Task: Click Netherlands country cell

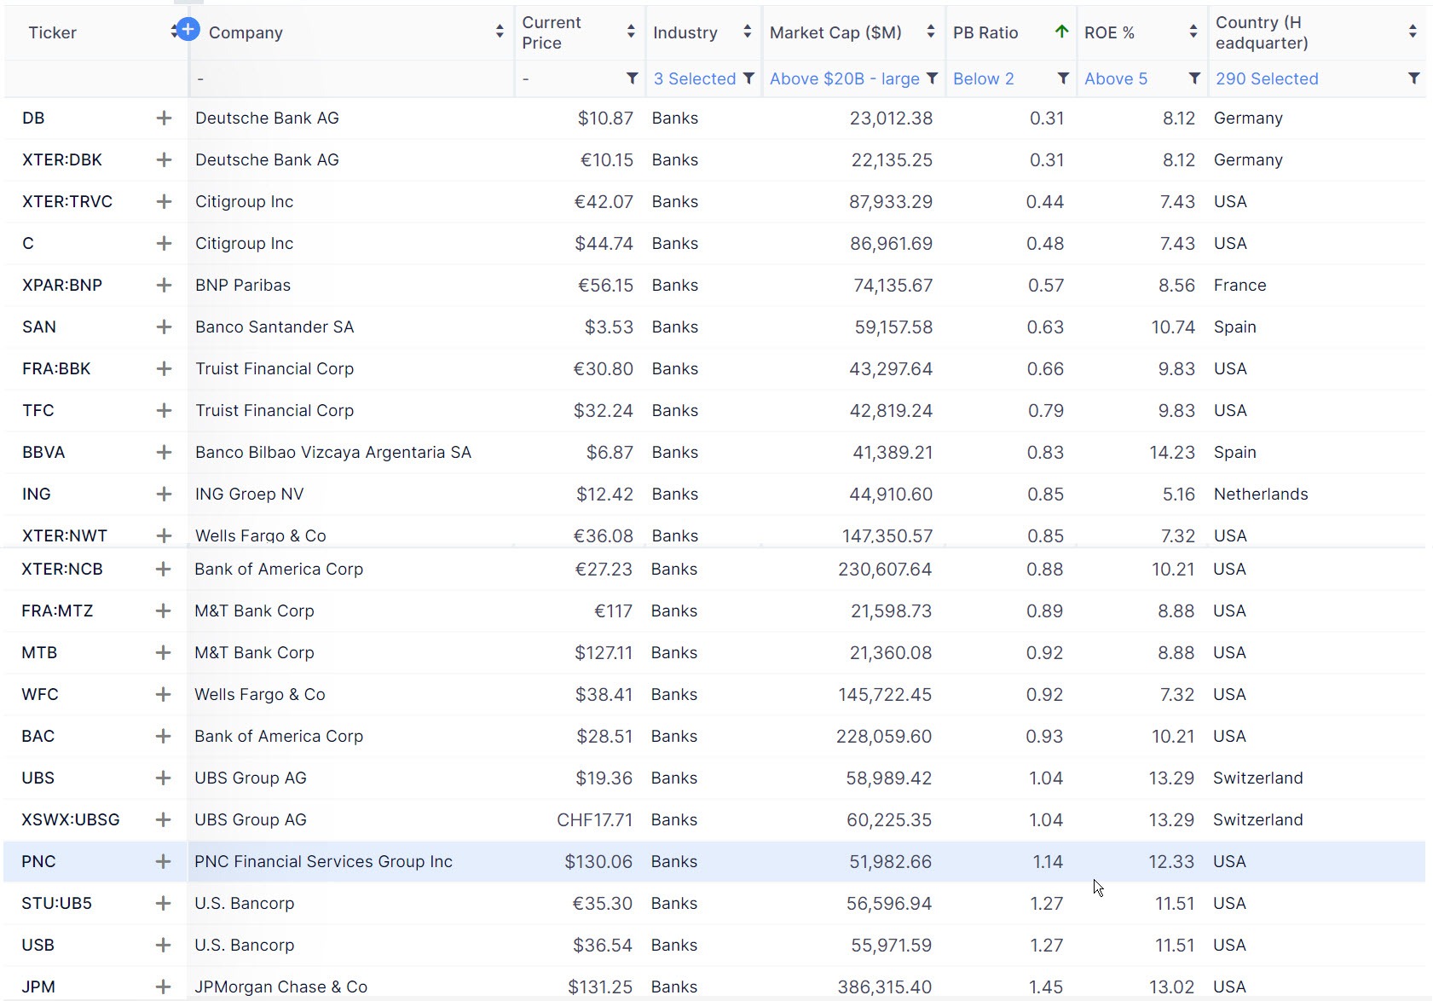Action: [x=1261, y=495]
